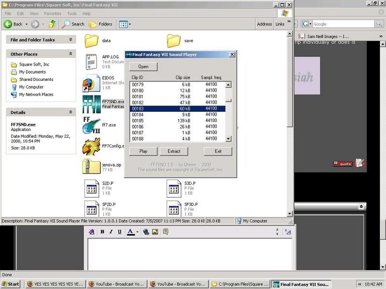386x289 pixels.
Task: Open the Start menu
Action: point(11,284)
